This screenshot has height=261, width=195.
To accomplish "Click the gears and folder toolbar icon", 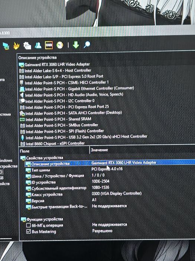I will coord(27,45).
